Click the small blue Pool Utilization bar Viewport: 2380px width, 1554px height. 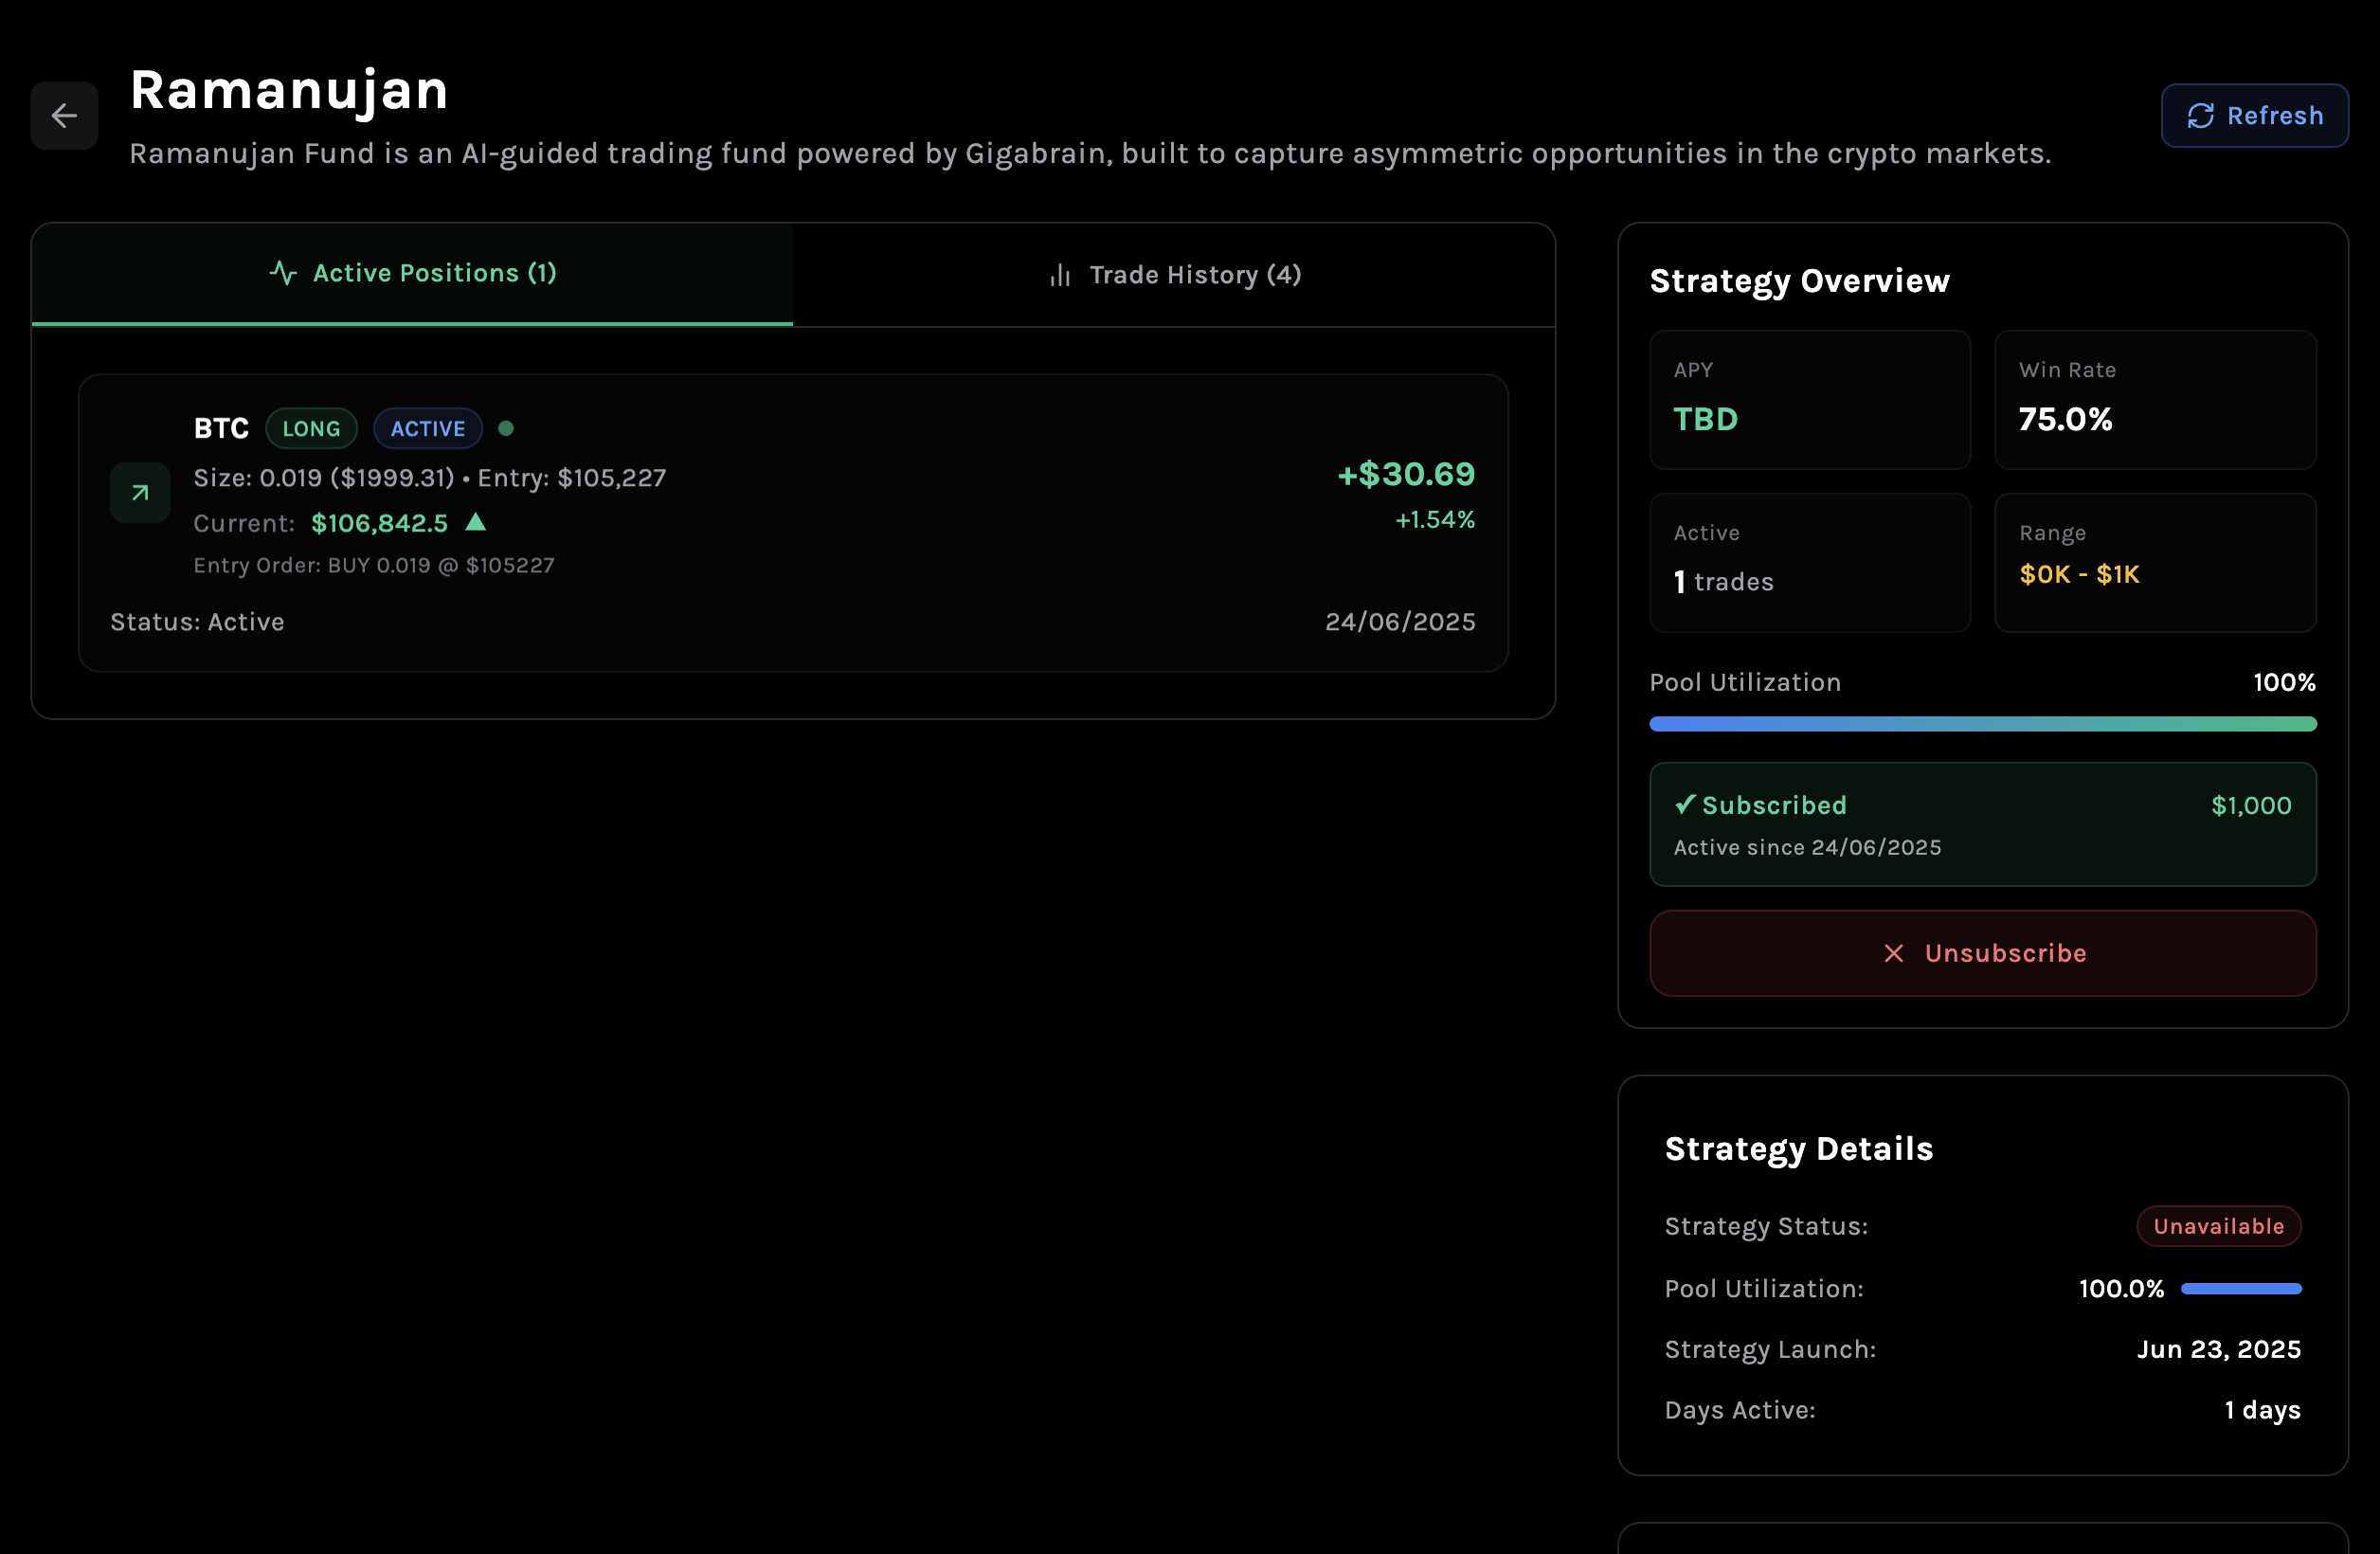[2241, 1289]
